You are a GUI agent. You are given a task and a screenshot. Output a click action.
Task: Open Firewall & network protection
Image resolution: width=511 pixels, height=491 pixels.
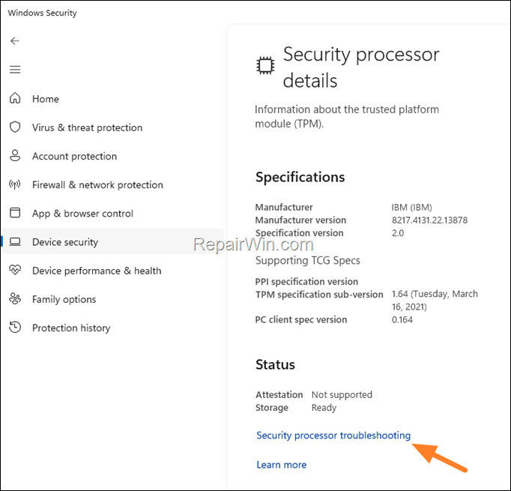[x=97, y=185]
